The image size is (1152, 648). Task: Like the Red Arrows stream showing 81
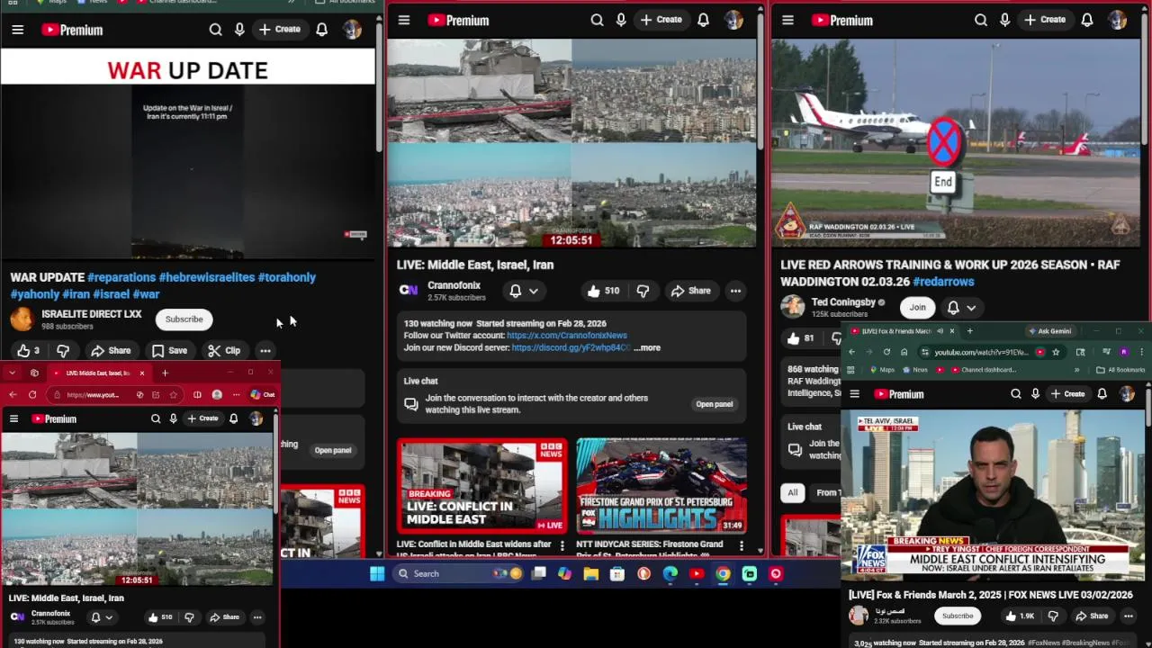coord(800,338)
